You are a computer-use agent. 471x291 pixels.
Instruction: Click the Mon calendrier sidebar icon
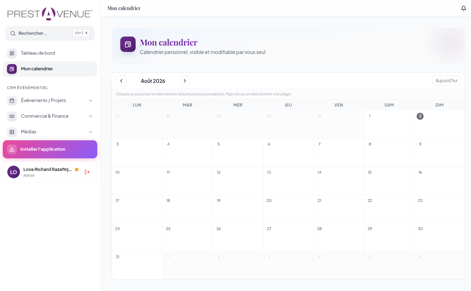coord(12,69)
